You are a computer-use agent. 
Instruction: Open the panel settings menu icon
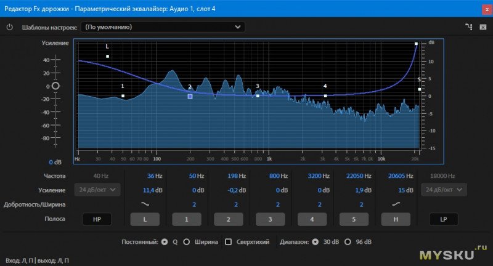click(483, 27)
